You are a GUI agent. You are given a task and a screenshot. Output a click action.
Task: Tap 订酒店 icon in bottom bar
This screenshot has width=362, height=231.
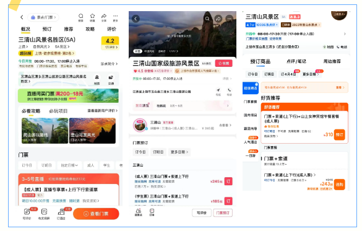point(61,211)
